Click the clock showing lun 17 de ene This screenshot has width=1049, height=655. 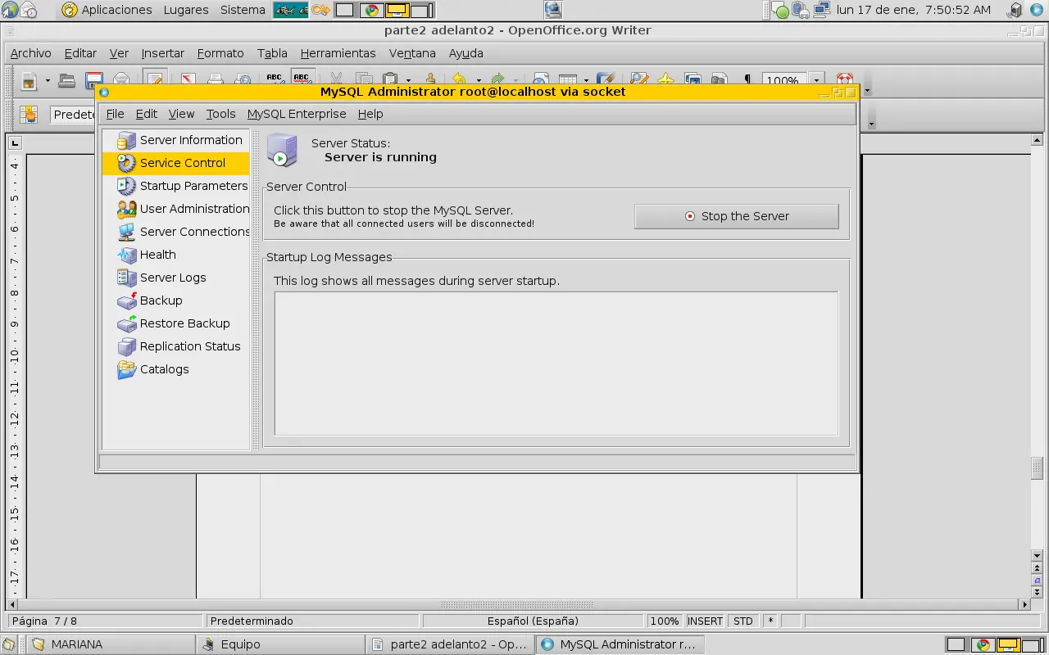click(914, 11)
